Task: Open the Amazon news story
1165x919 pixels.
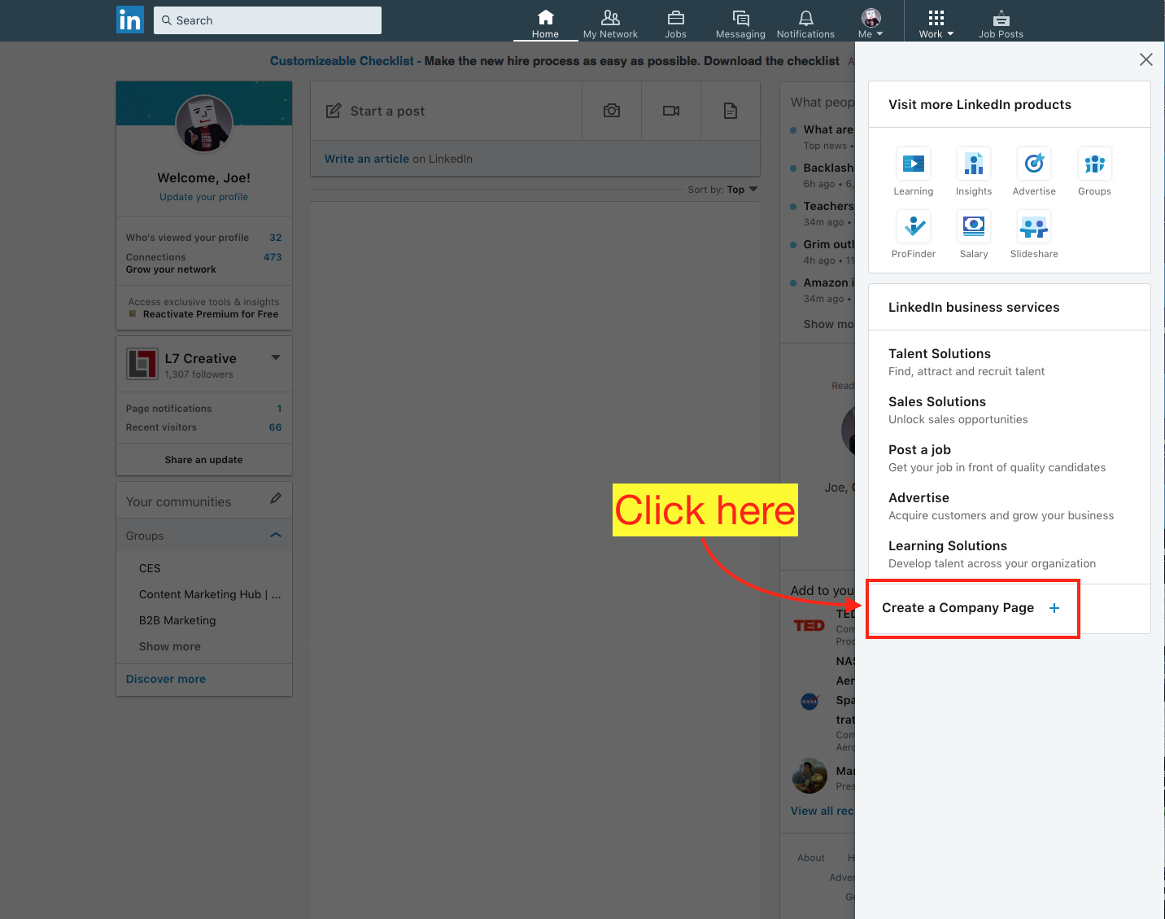Action: pos(828,282)
